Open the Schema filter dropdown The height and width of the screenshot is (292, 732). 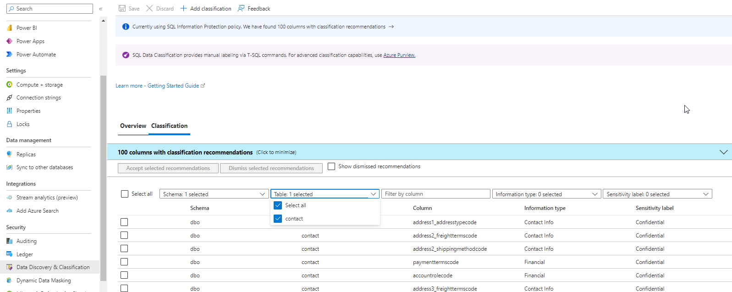click(x=214, y=194)
